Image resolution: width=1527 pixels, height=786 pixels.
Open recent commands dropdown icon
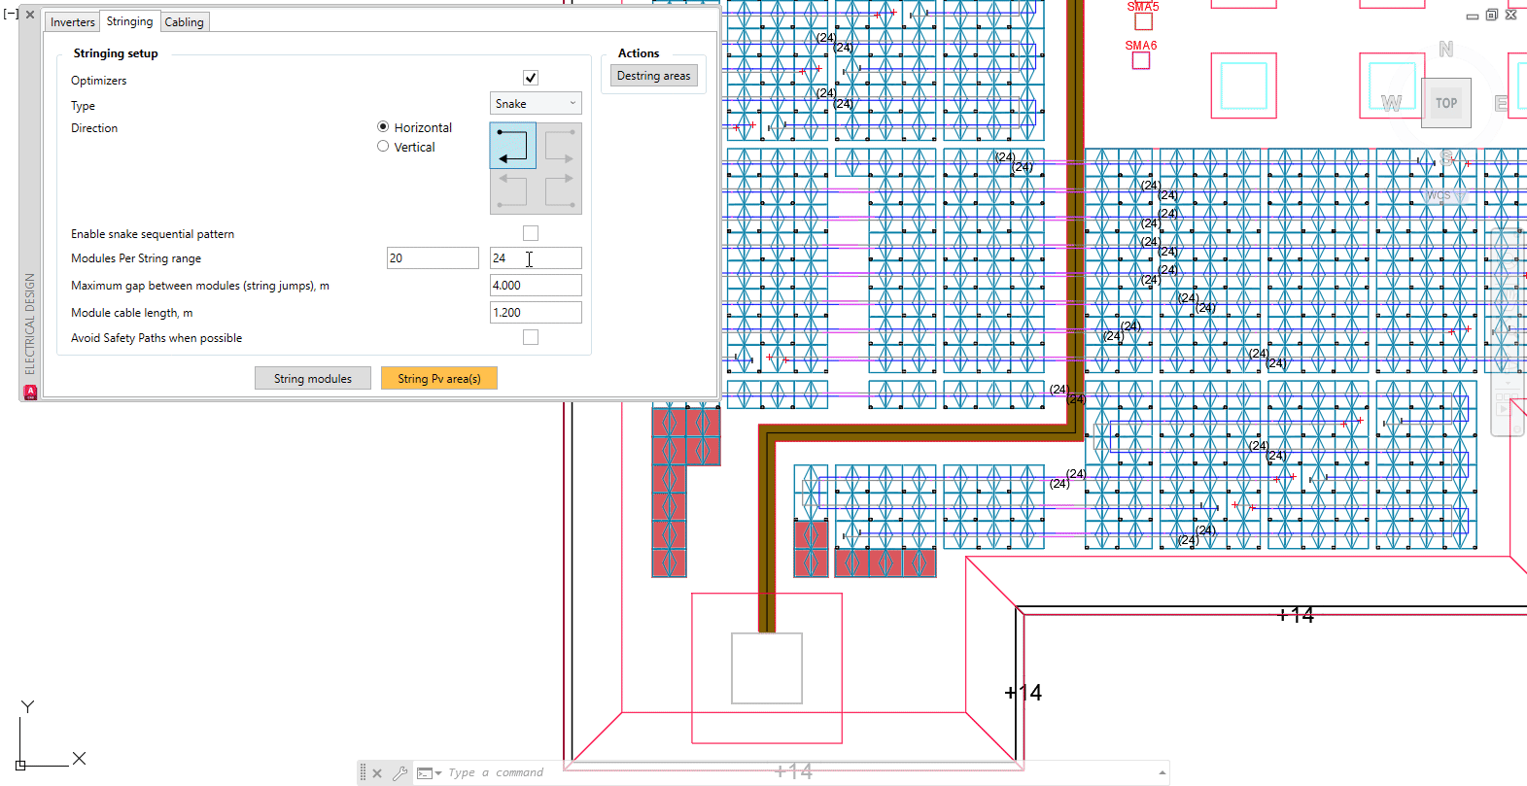430,773
